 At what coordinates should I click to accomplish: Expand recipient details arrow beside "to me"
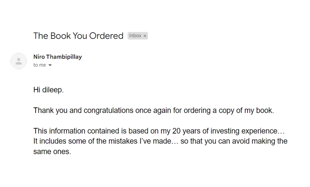coord(50,65)
